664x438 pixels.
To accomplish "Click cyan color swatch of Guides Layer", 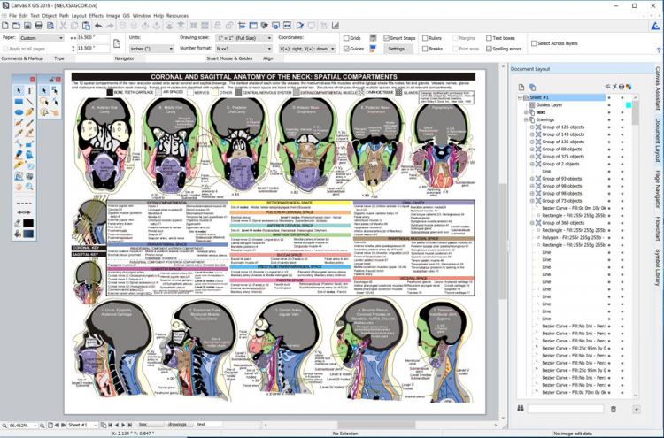I will tap(629, 105).
